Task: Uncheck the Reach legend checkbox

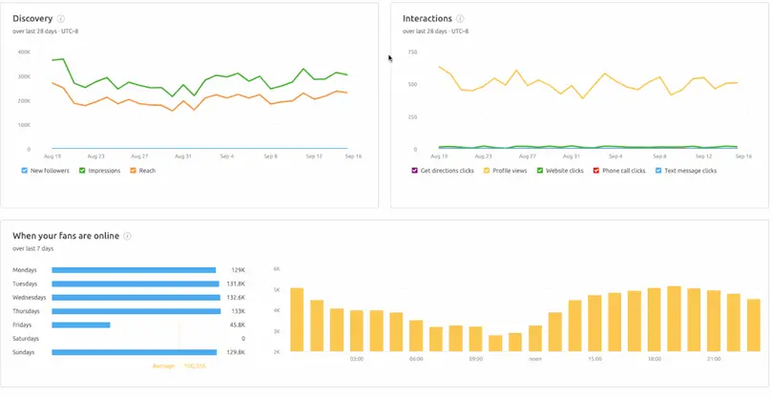Action: pos(133,171)
